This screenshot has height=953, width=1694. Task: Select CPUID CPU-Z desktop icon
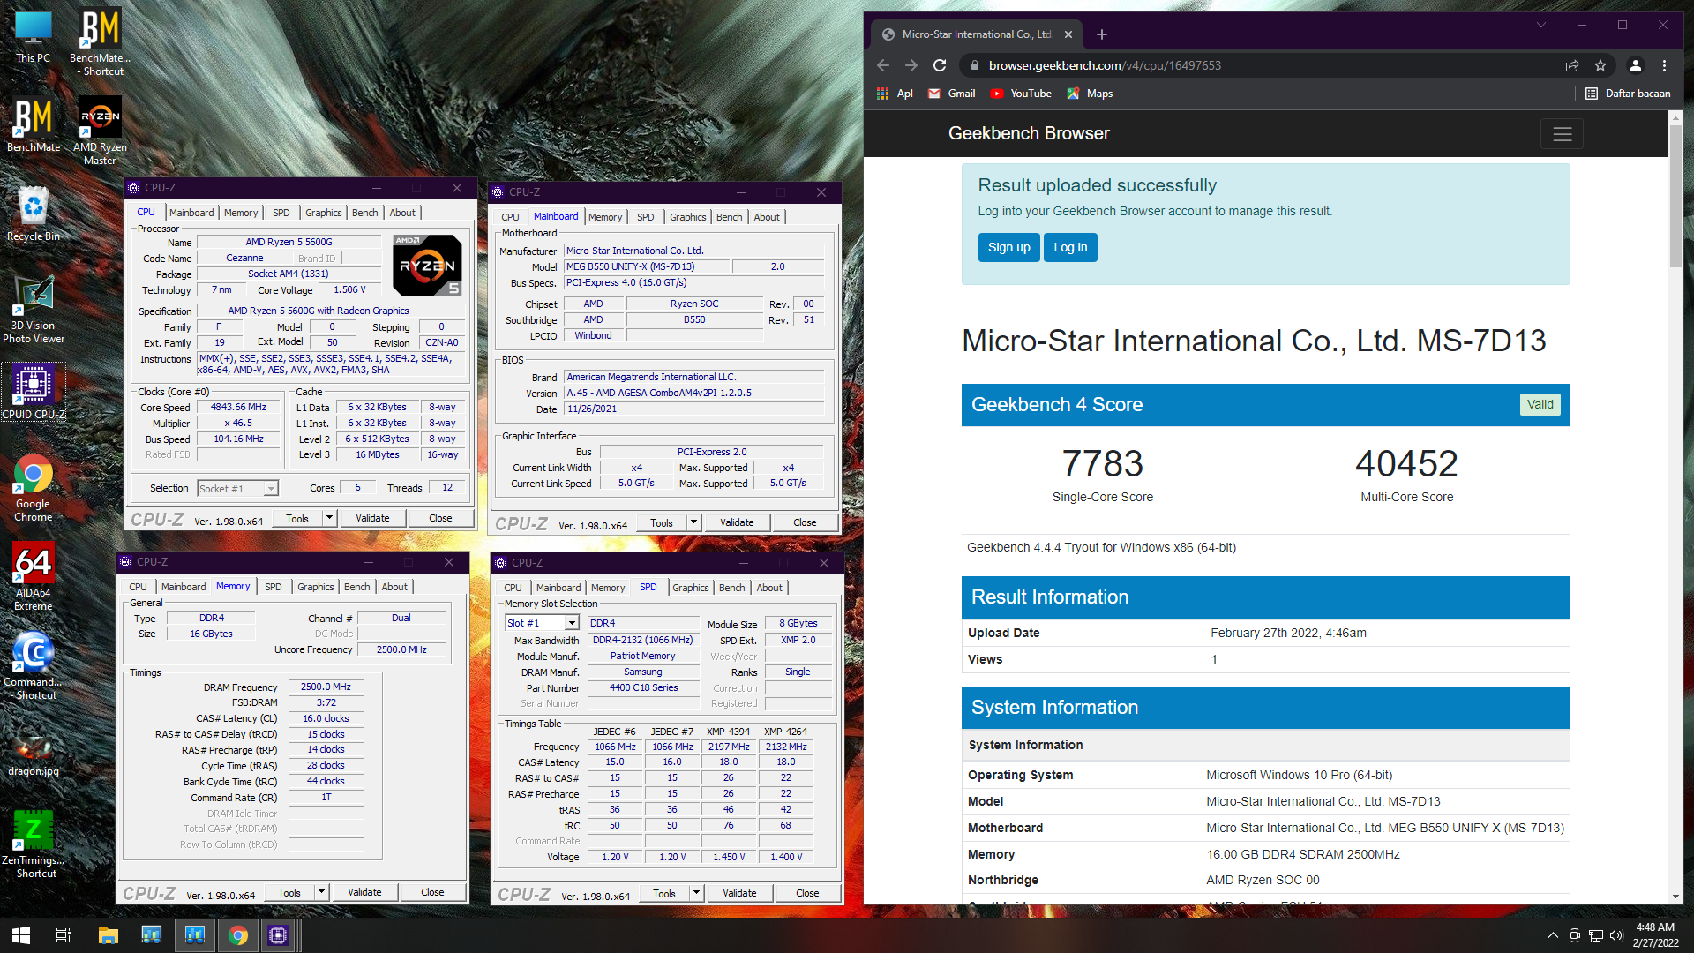(x=34, y=393)
